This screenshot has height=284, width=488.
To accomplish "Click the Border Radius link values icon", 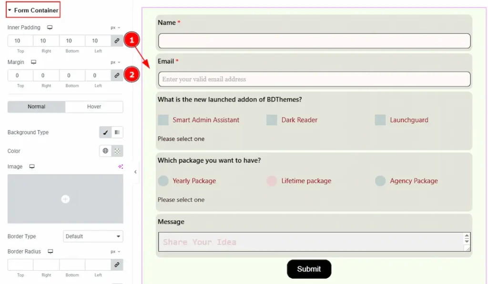I will [x=117, y=264].
